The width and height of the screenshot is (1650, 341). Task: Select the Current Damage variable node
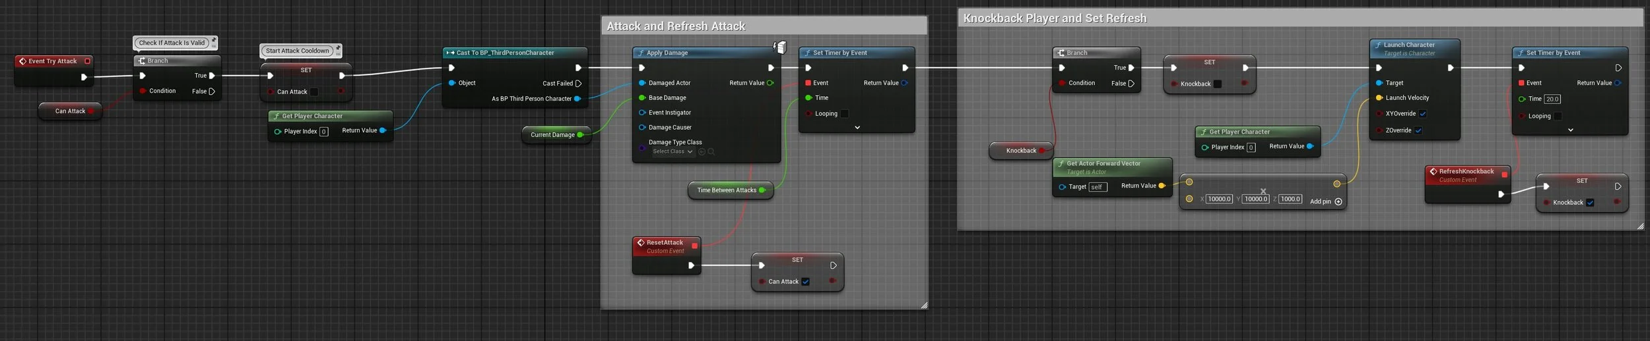tap(556, 135)
